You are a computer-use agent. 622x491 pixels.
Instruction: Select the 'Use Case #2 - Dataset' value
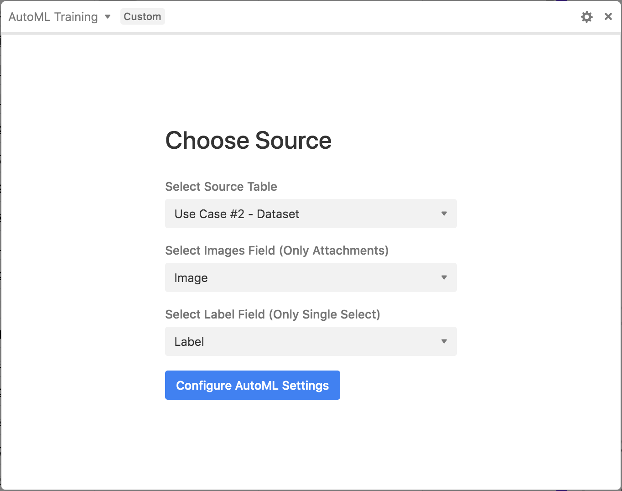tap(237, 214)
